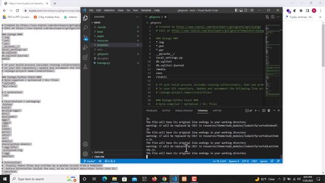Maximize terminal panel with chevron
Image resolution: width=325 pixels, height=183 pixels.
(x=274, y=111)
